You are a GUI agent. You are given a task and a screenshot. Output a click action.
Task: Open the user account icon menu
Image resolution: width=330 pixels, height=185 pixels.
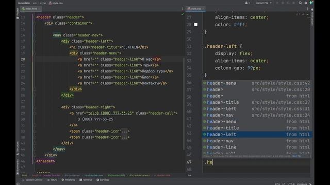(x=247, y=3)
